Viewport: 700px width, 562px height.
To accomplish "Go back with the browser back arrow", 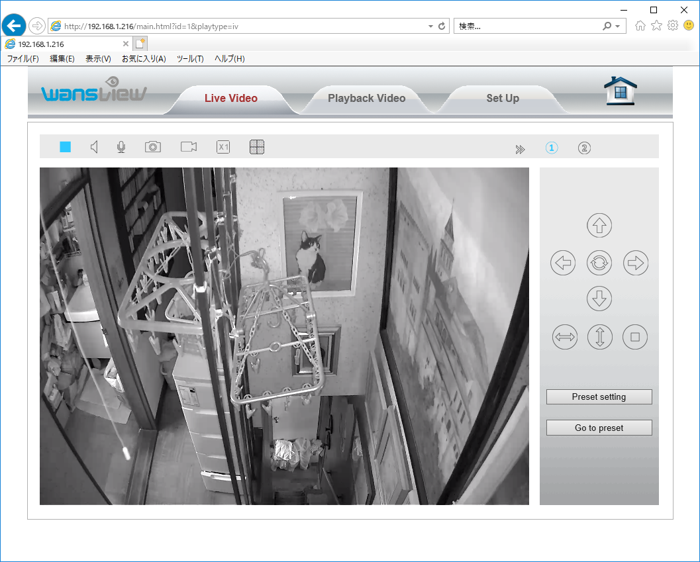I will click(14, 26).
